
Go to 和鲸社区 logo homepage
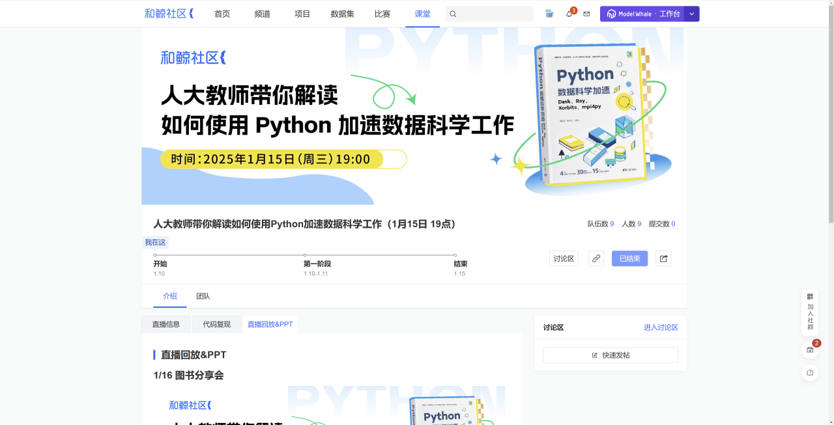pos(169,14)
